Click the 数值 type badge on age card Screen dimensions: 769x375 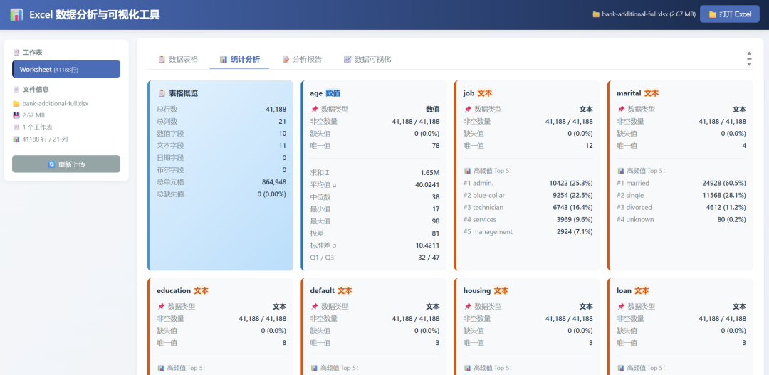[x=333, y=93]
